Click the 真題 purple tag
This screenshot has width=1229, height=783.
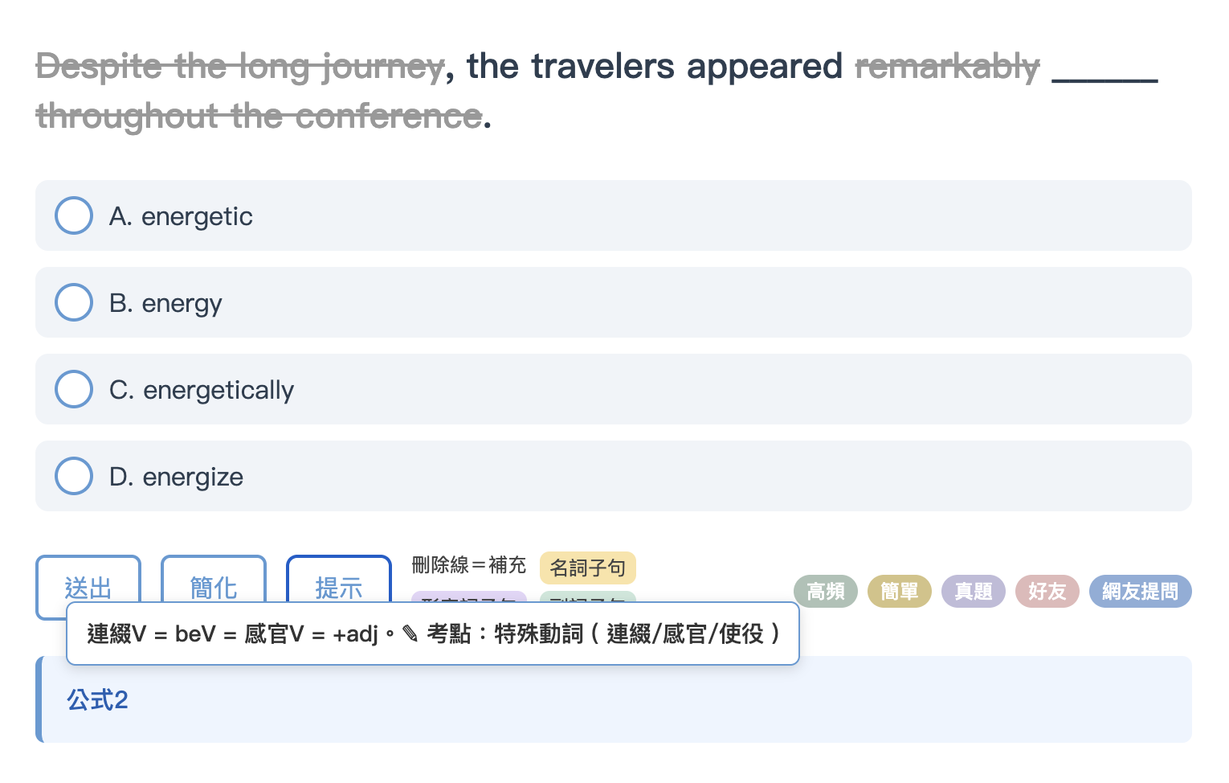pyautogui.click(x=974, y=592)
